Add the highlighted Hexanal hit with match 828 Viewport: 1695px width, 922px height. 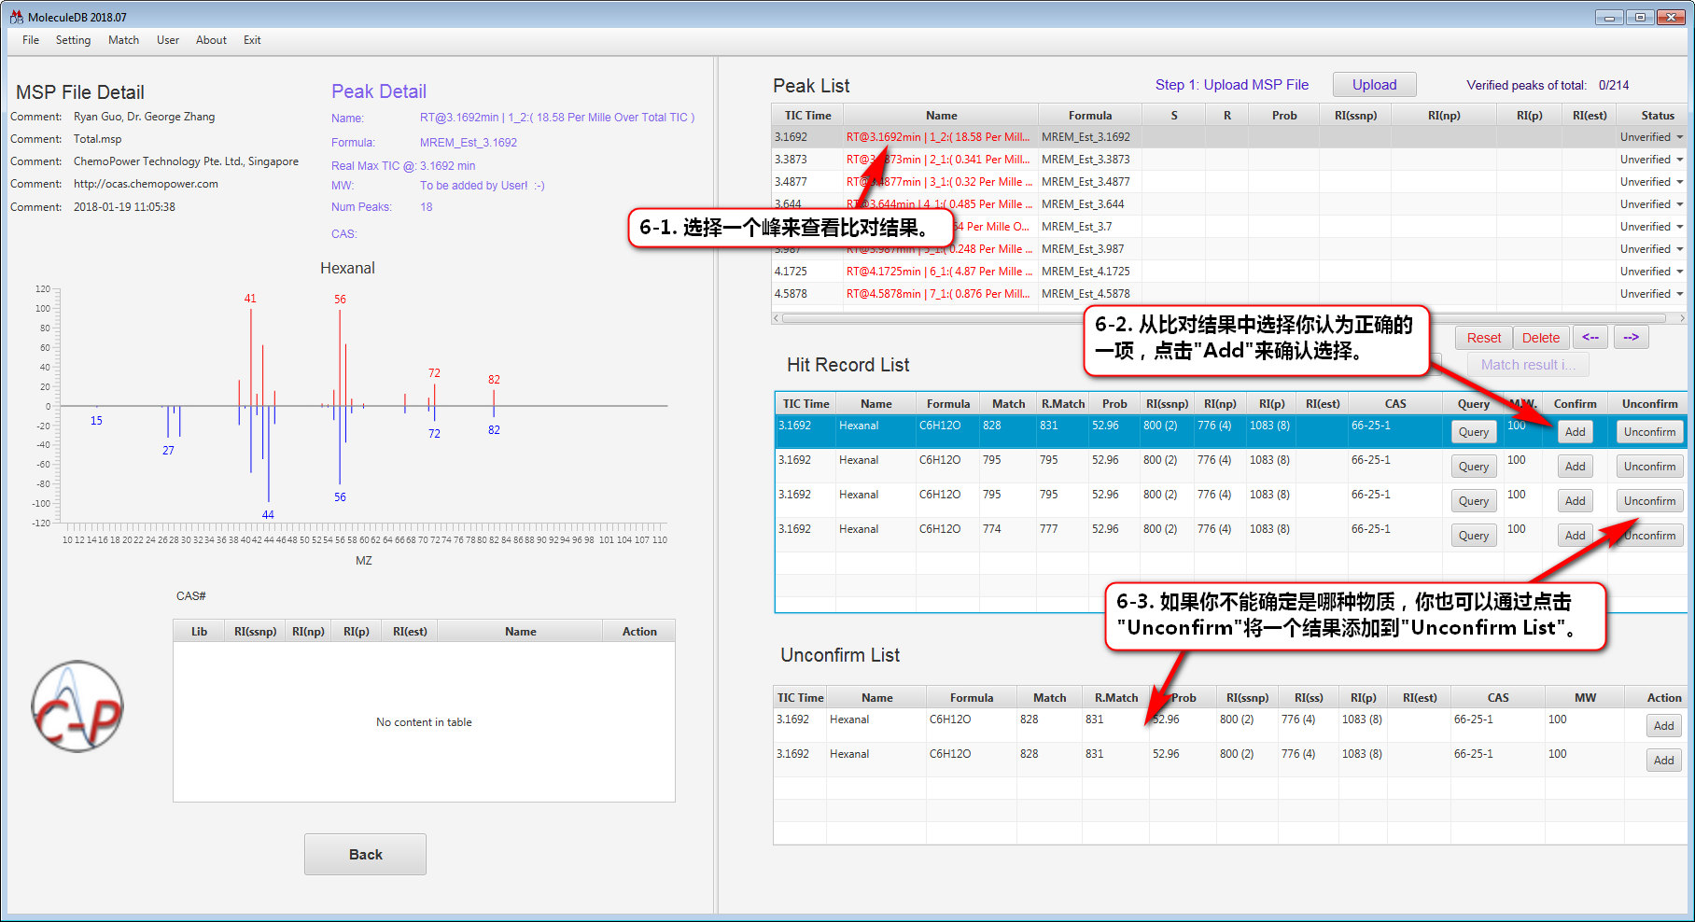[1575, 432]
